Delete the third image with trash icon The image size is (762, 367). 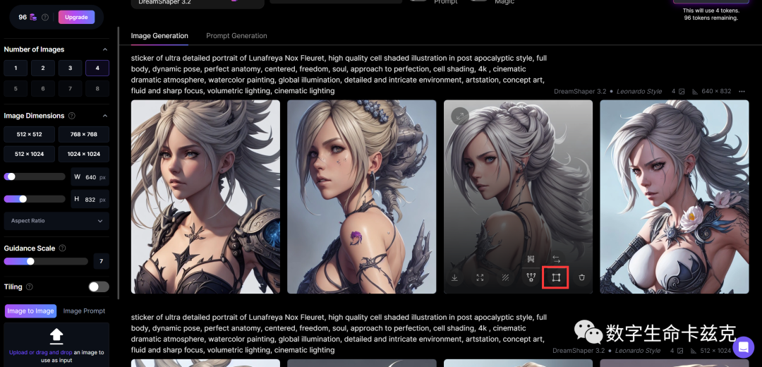581,277
